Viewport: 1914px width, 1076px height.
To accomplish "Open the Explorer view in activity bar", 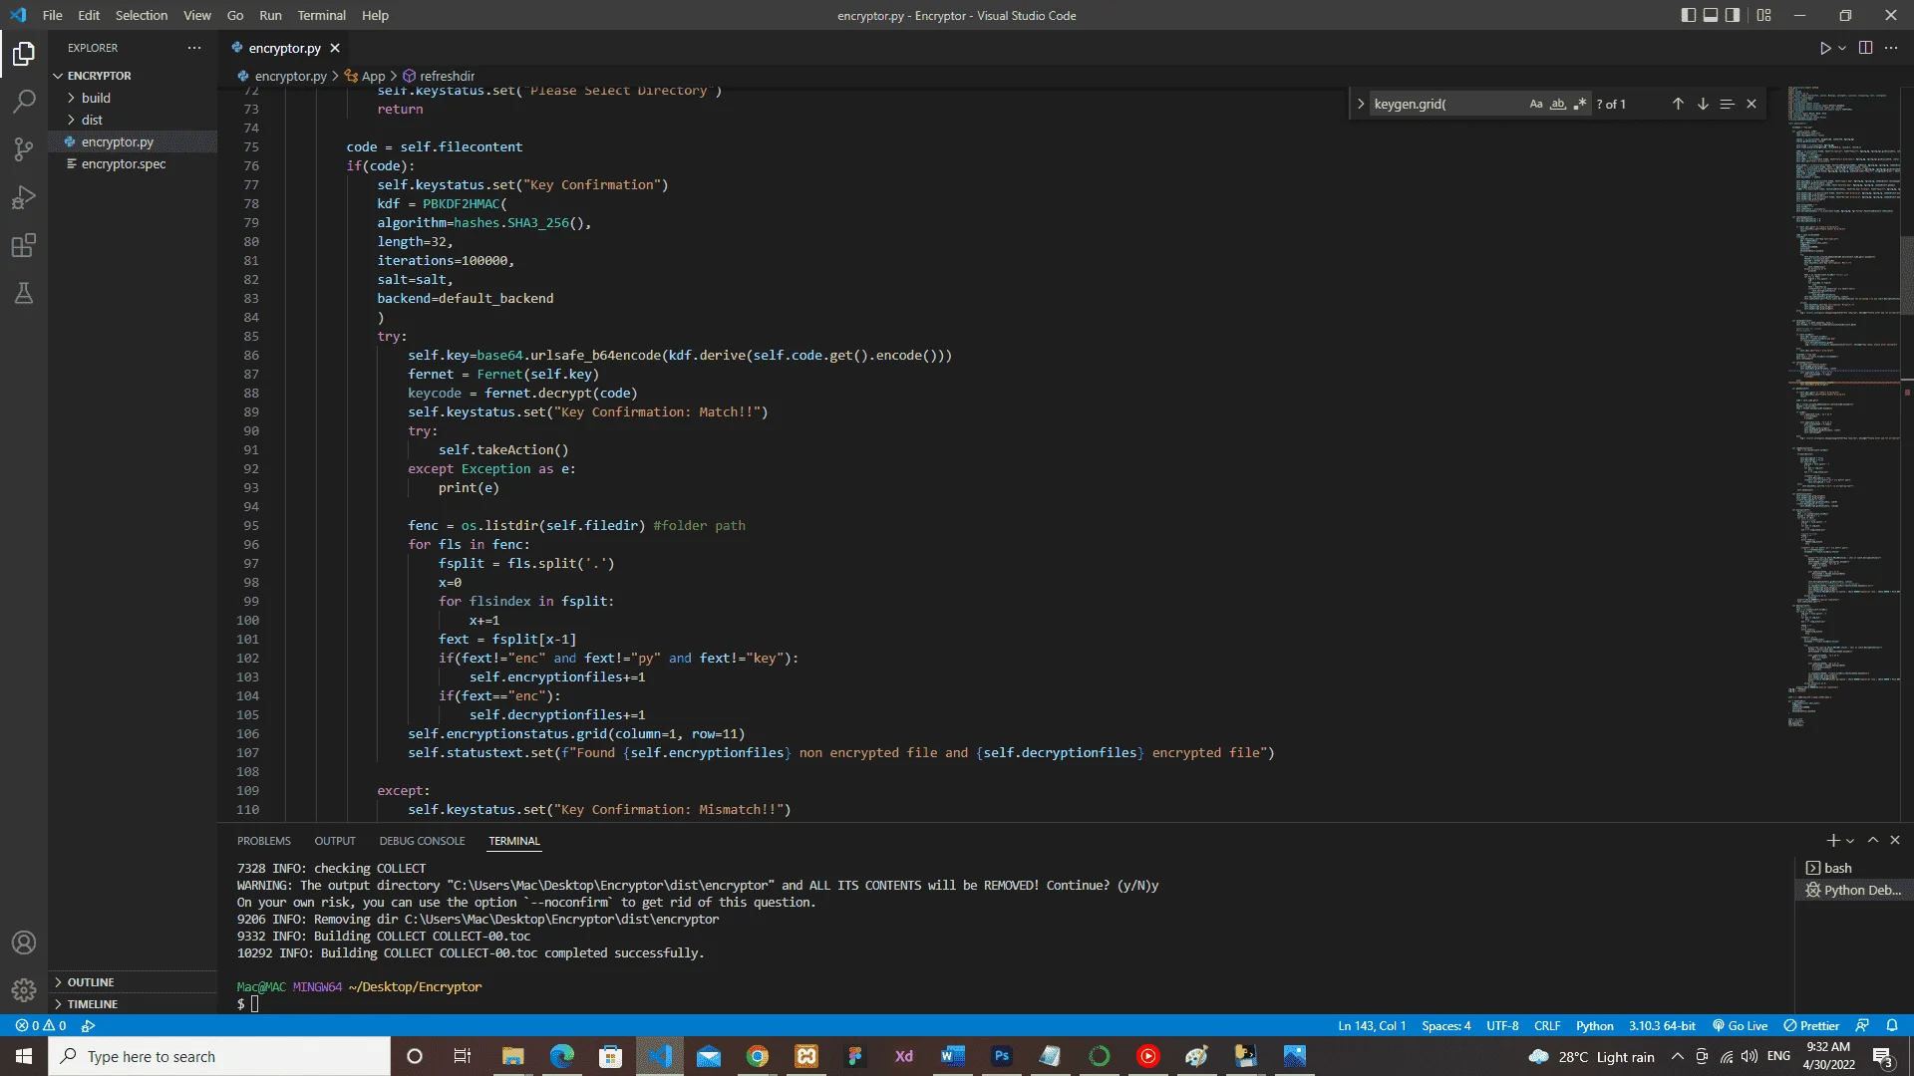I will pos(24,54).
